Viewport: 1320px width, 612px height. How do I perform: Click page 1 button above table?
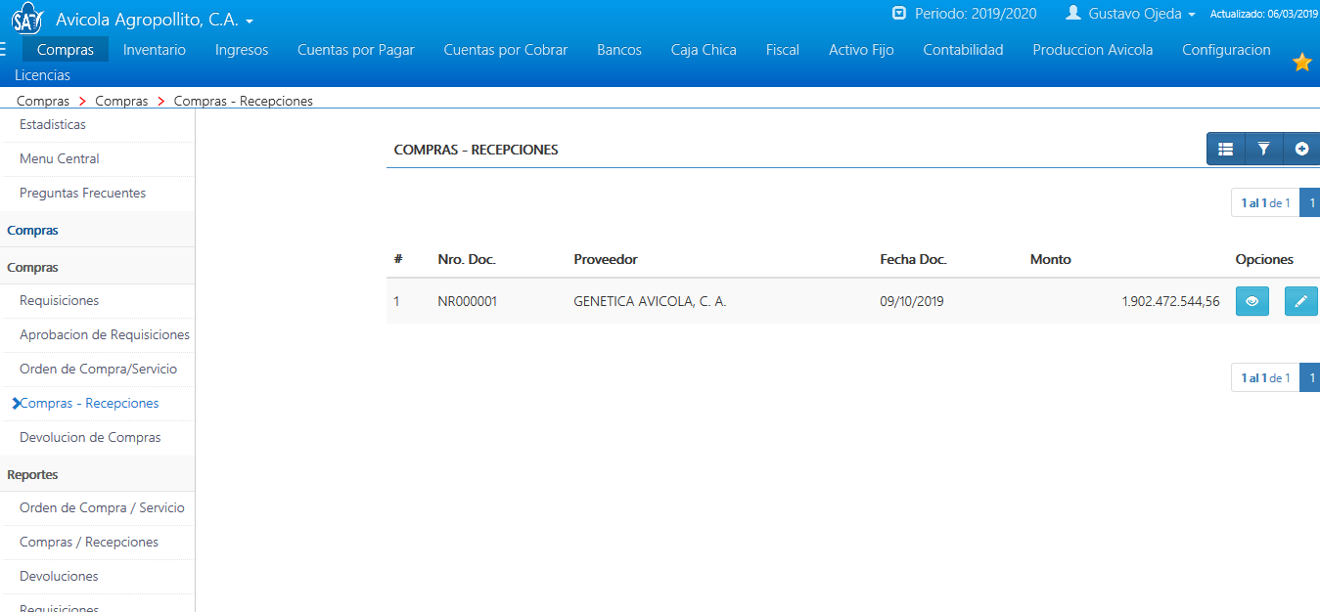coord(1311,202)
